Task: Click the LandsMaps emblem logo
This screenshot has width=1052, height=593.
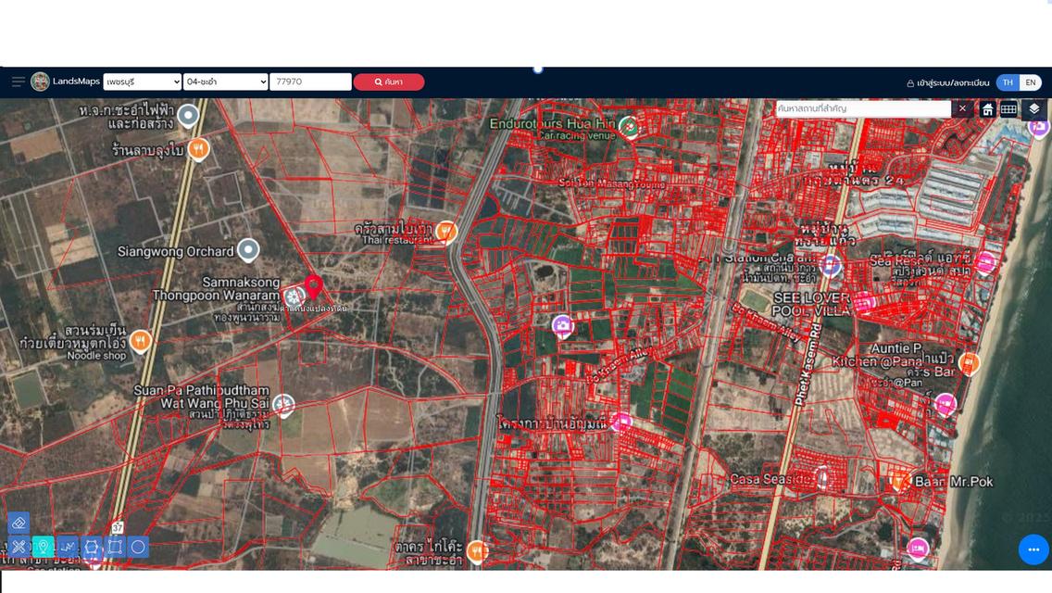Action: coord(40,82)
